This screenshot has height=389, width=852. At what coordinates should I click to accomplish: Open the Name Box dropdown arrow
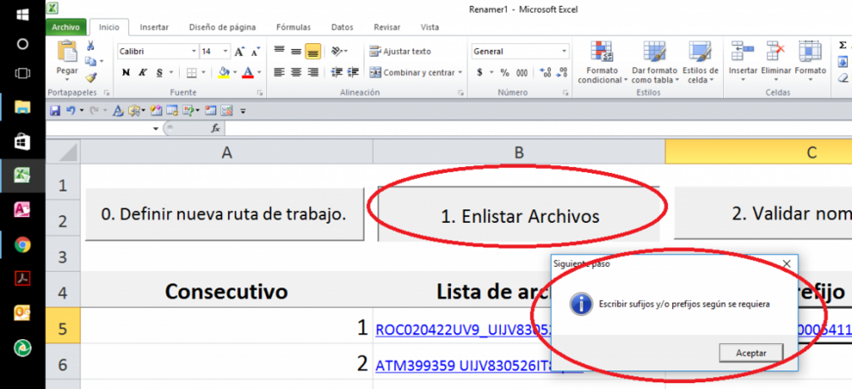[156, 129]
